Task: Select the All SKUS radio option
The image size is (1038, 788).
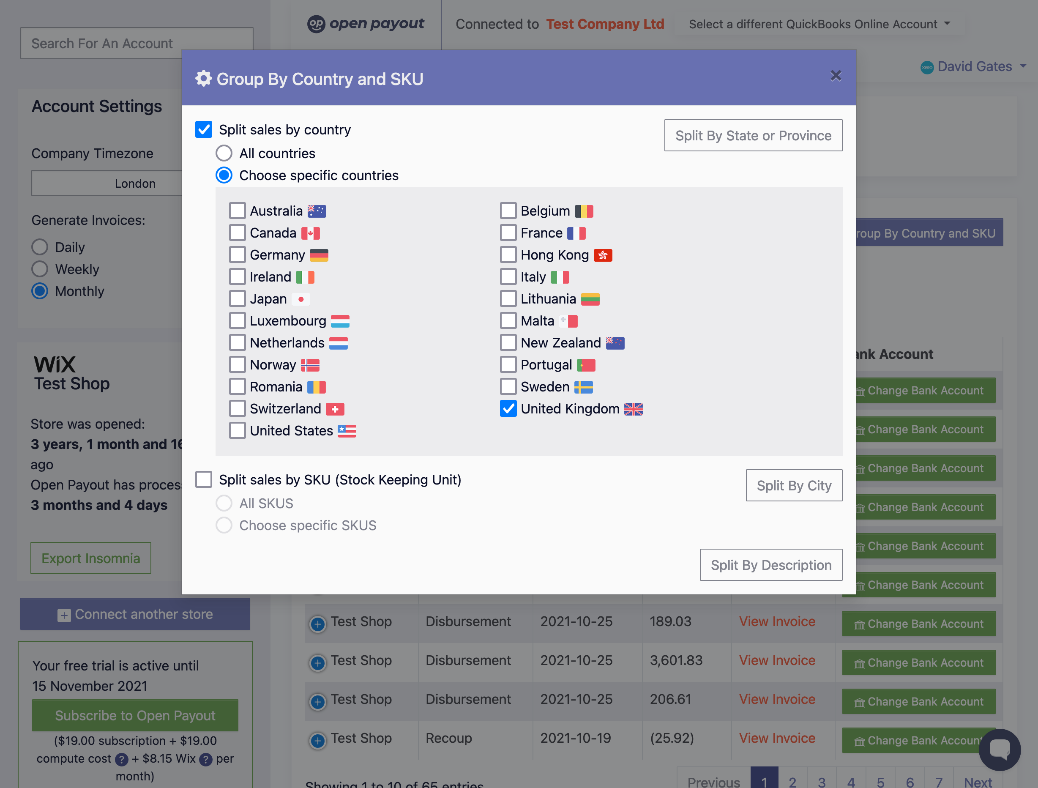Action: [224, 503]
